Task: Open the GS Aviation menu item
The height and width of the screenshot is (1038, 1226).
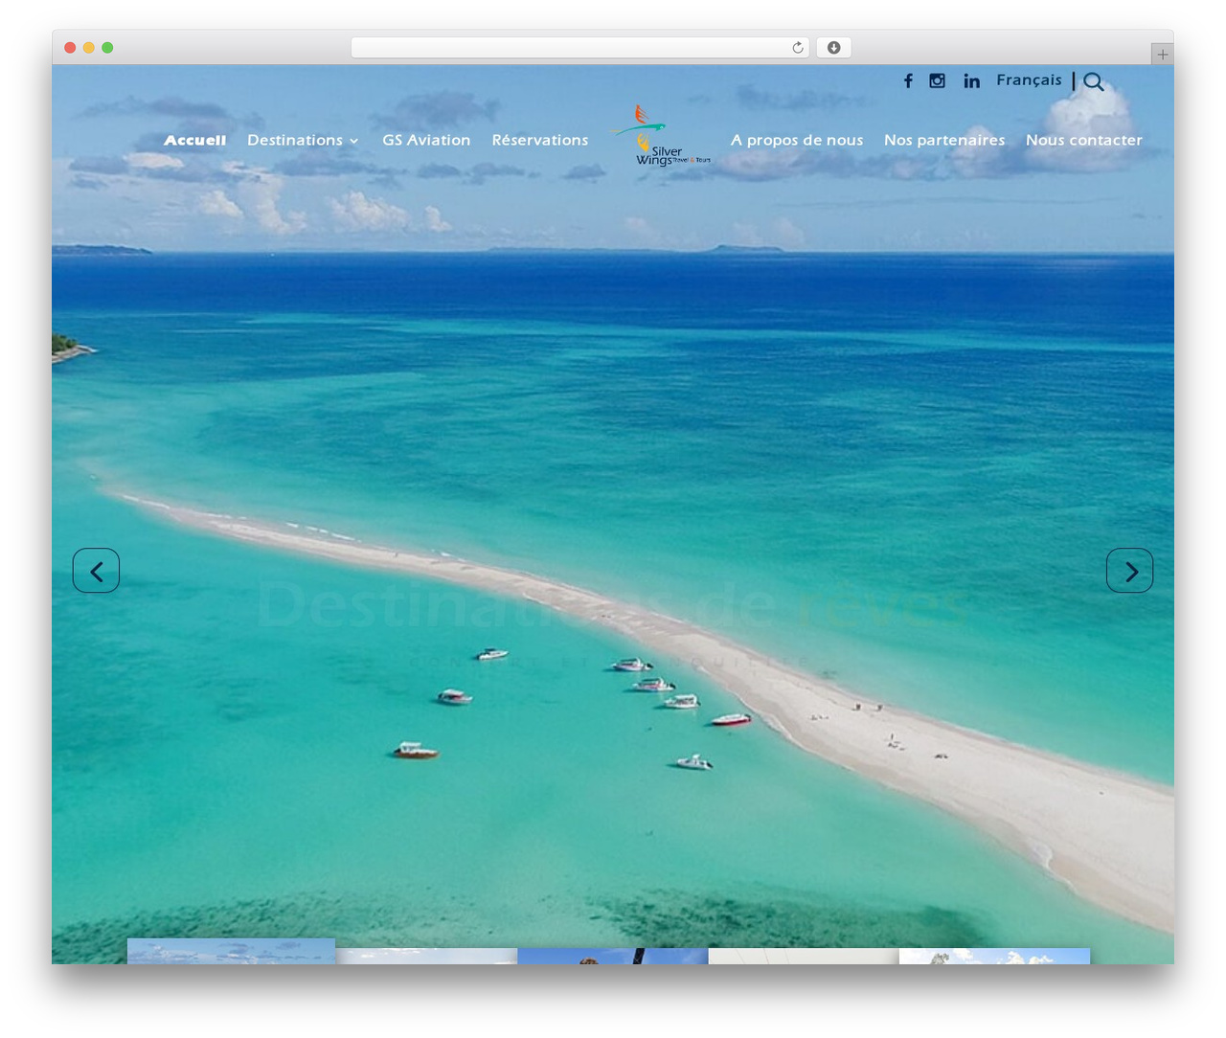Action: pos(426,140)
